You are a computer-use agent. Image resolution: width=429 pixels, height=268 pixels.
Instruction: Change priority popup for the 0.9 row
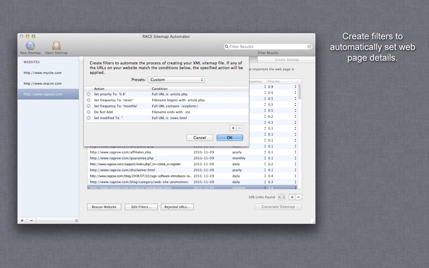pyautogui.click(x=295, y=87)
